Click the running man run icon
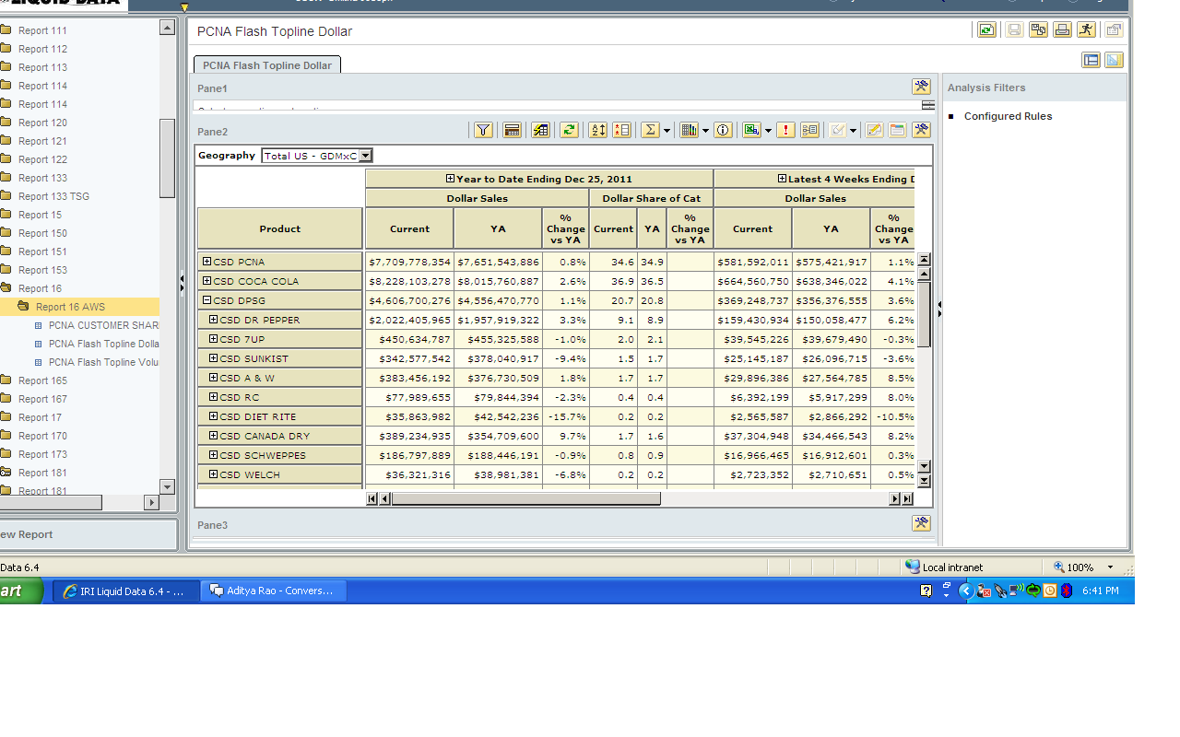1180x737 pixels. point(1086,29)
